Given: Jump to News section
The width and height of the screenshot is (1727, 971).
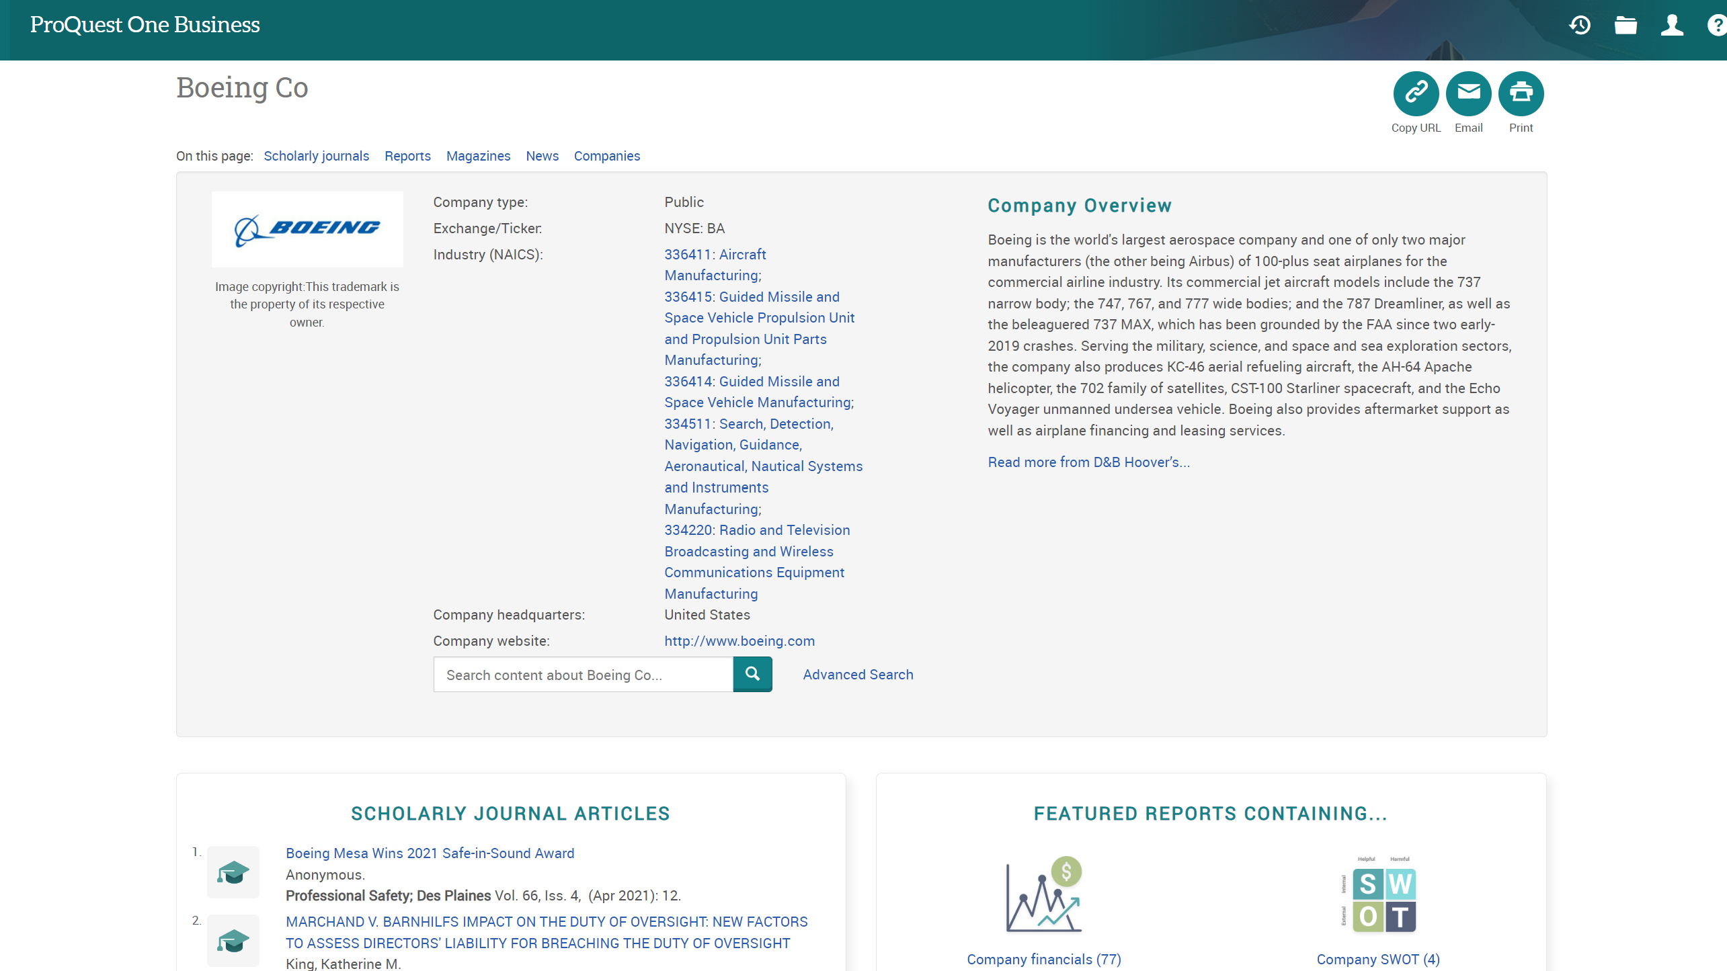Looking at the screenshot, I should click(542, 156).
